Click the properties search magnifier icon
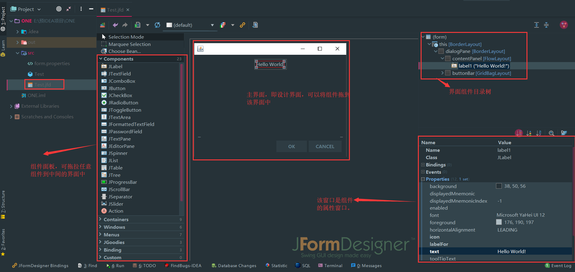 click(x=552, y=133)
